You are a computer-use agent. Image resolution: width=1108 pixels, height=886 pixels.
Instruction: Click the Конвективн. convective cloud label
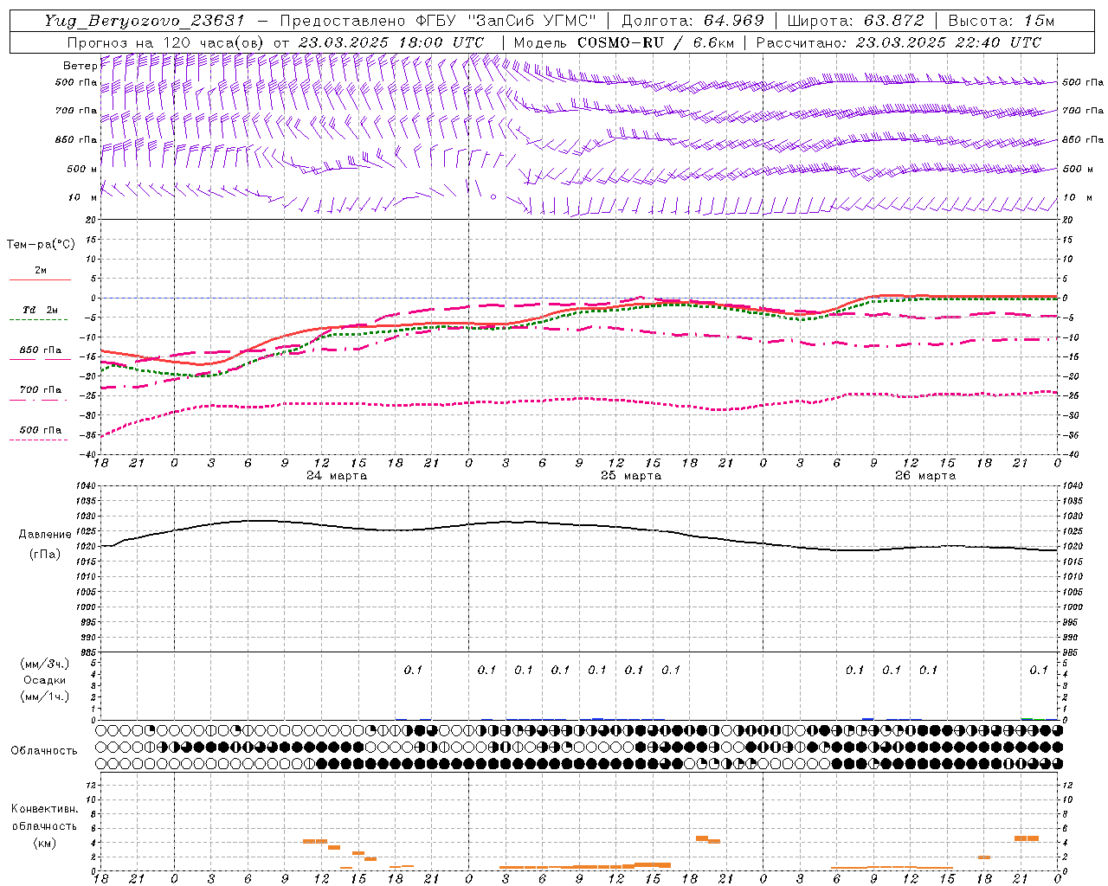coord(44,809)
